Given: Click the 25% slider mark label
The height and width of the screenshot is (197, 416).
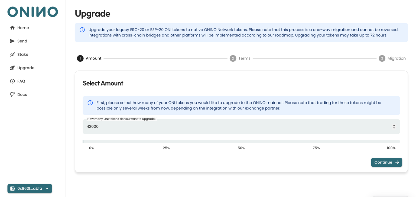Looking at the screenshot, I should click(x=167, y=148).
